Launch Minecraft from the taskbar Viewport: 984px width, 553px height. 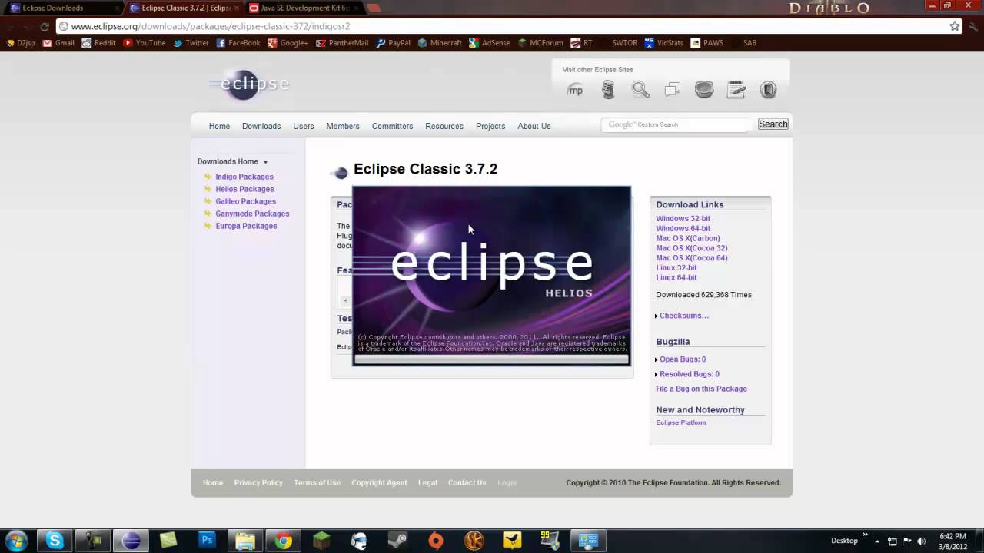click(x=321, y=541)
